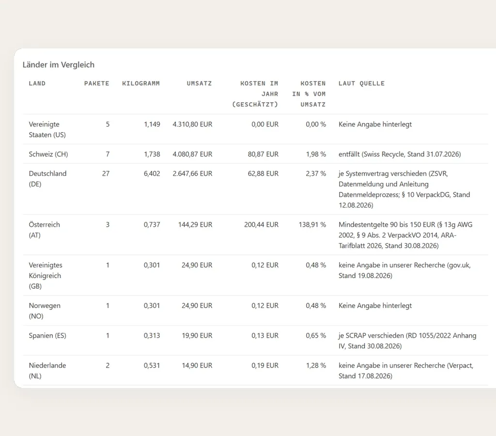Viewport: 496px width, 436px height.
Task: Click the cost value 200,44 EUR
Action: coord(261,225)
